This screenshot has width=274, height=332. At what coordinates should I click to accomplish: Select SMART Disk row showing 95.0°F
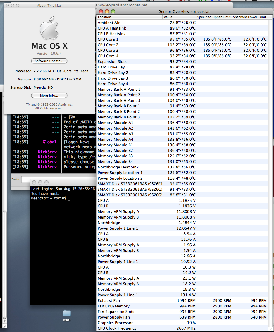click(x=182, y=184)
